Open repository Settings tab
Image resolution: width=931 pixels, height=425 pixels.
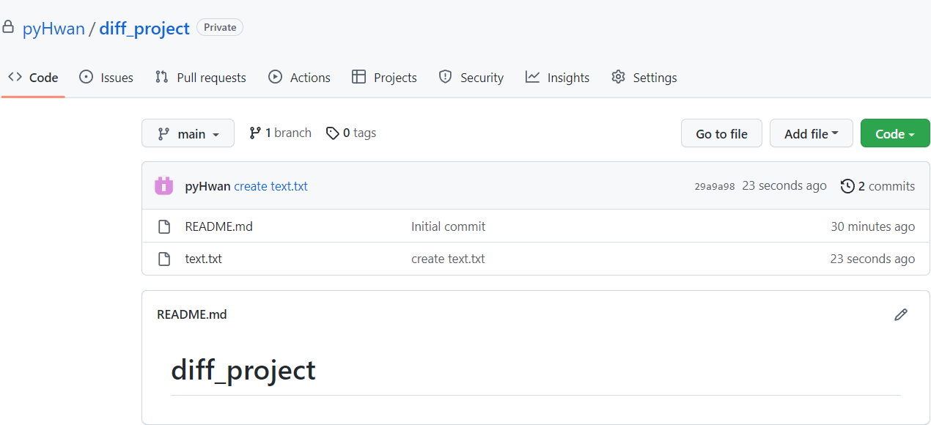pyautogui.click(x=644, y=78)
